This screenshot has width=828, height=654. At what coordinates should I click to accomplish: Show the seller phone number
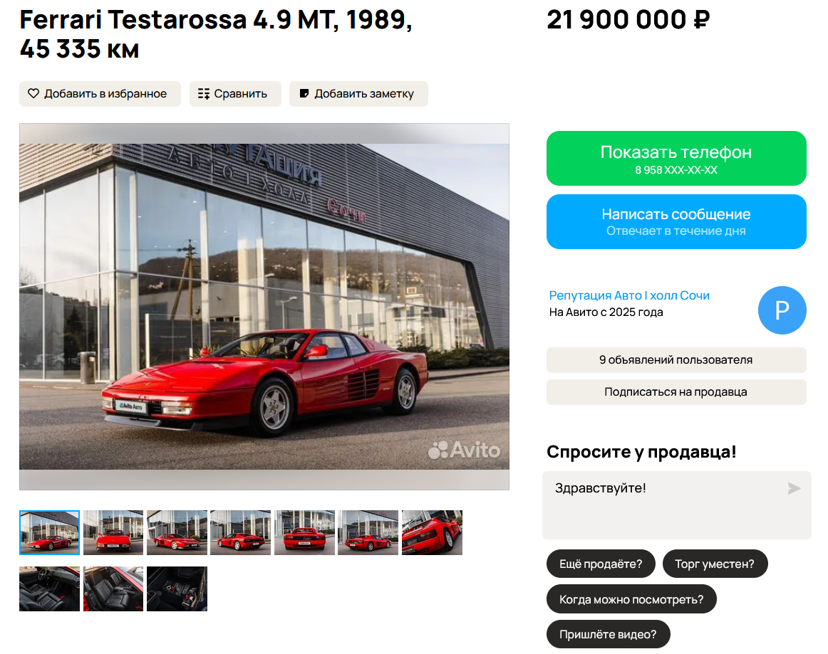click(x=676, y=158)
